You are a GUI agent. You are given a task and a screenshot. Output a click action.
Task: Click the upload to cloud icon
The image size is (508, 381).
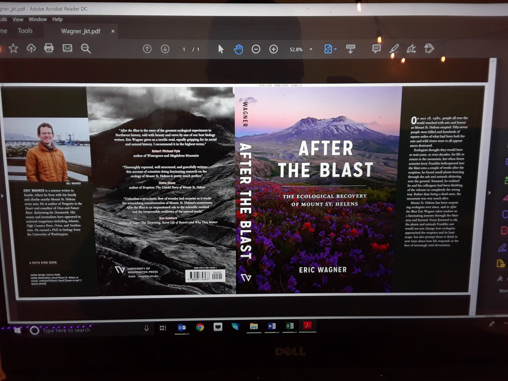(31, 48)
